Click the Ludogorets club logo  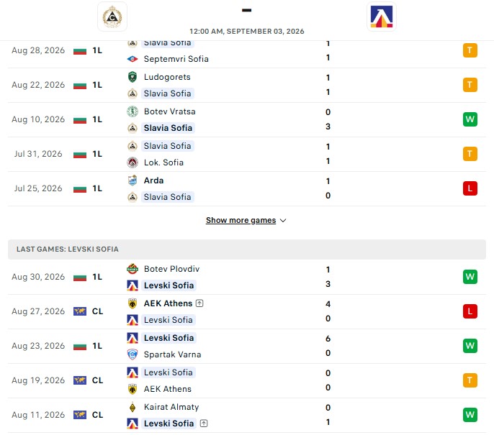(133, 77)
